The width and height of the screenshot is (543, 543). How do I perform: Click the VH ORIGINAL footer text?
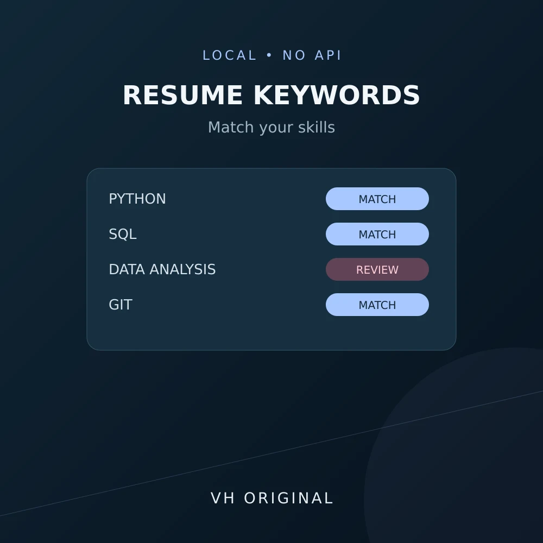[272, 498]
